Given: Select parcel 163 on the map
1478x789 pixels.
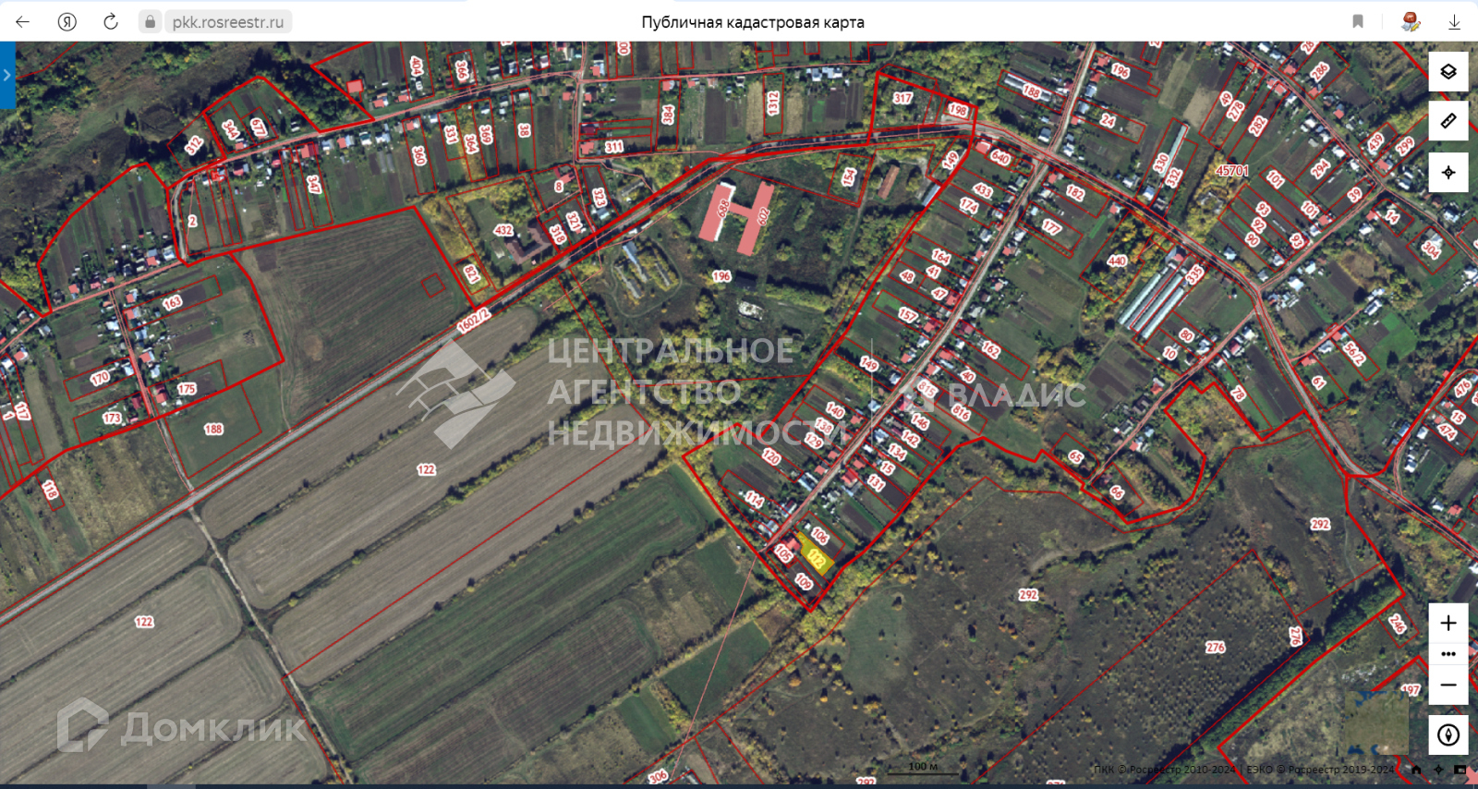Looking at the screenshot, I should point(173,302).
